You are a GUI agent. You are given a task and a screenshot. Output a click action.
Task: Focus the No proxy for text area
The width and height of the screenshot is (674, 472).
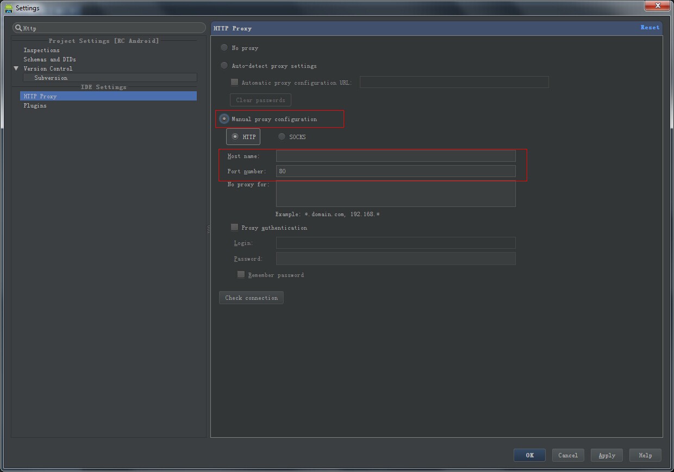[396, 194]
